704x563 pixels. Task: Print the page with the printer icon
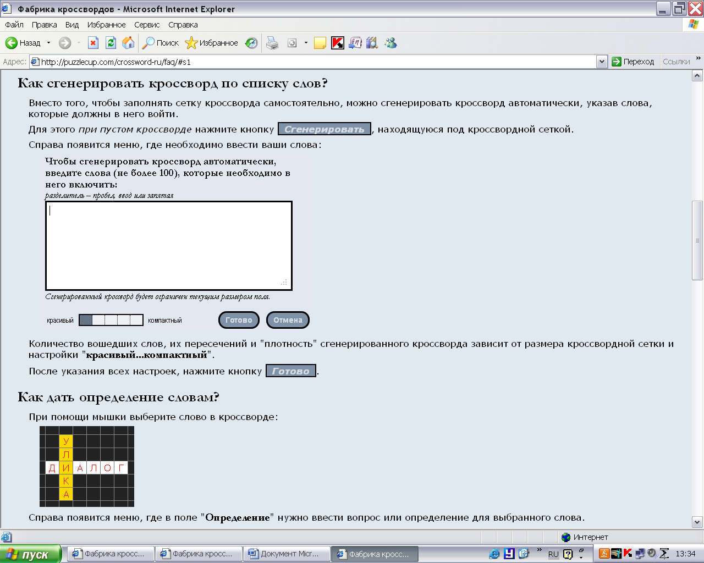272,43
